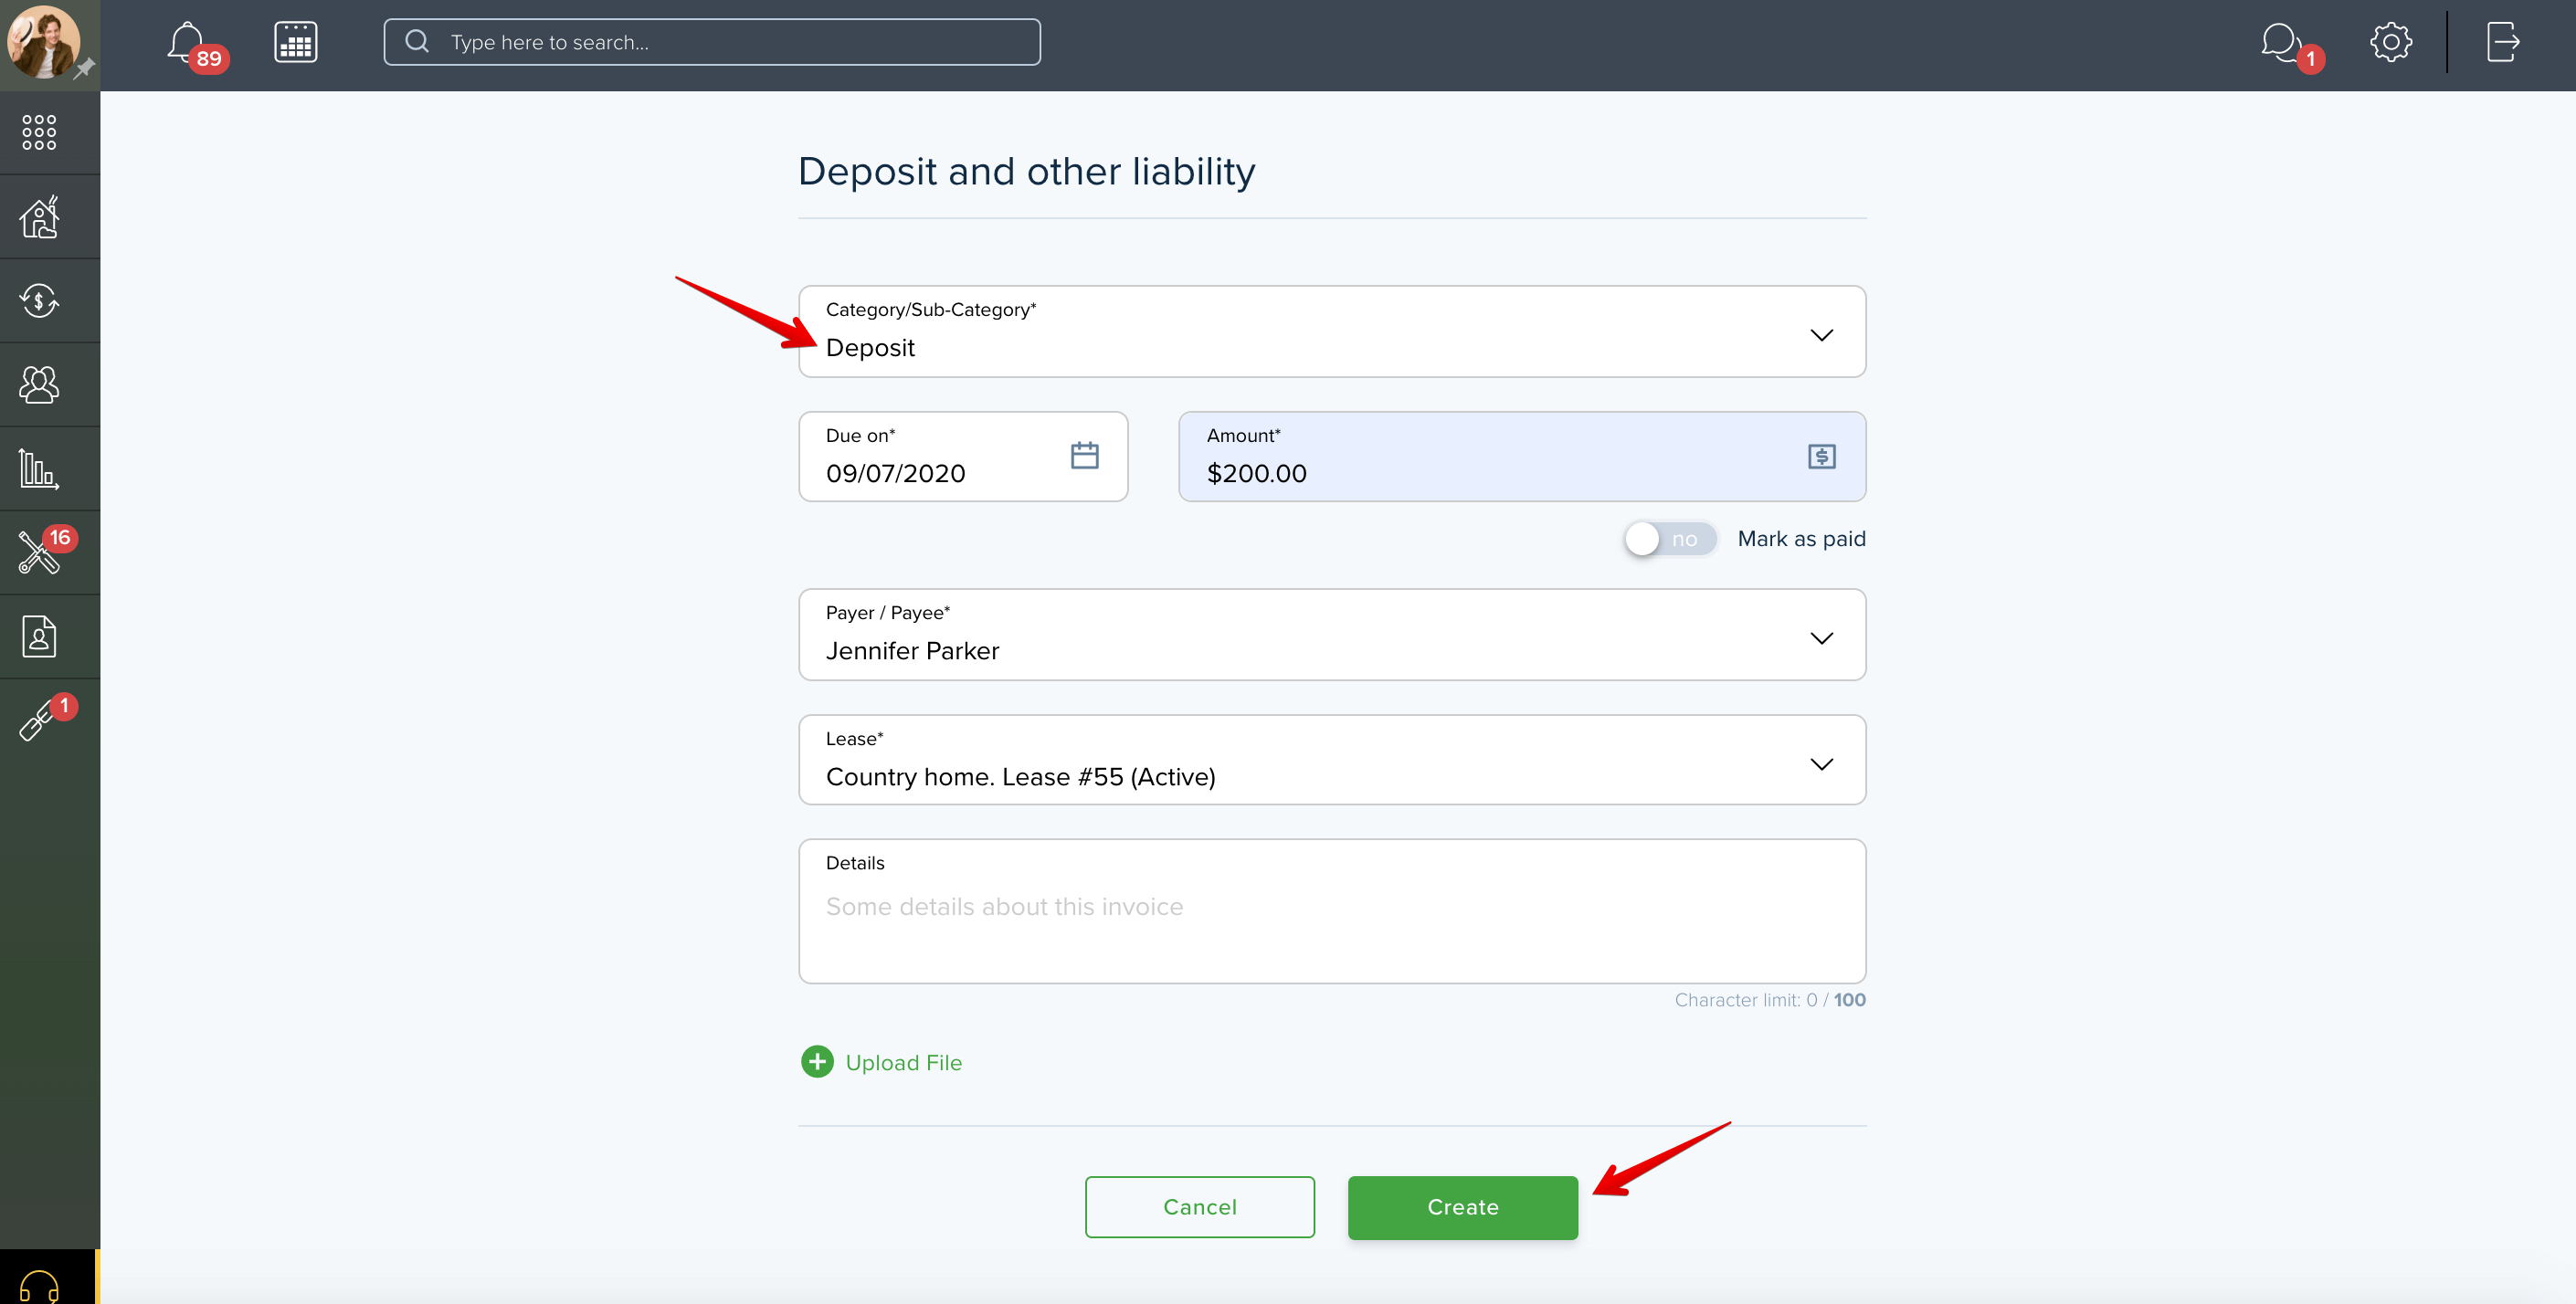This screenshot has width=2576, height=1304.
Task: Toggle the Mark as paid switch
Action: point(1669,539)
